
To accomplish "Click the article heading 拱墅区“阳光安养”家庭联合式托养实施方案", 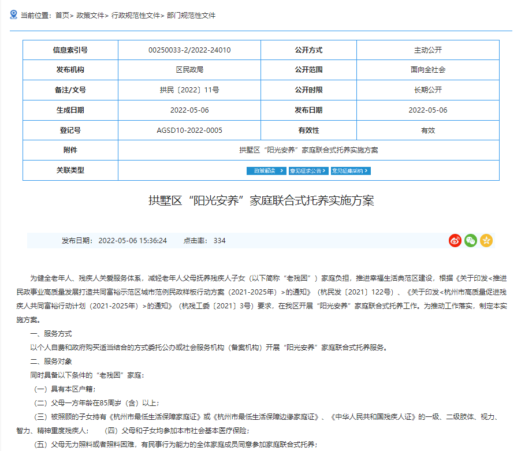I will tap(261, 201).
